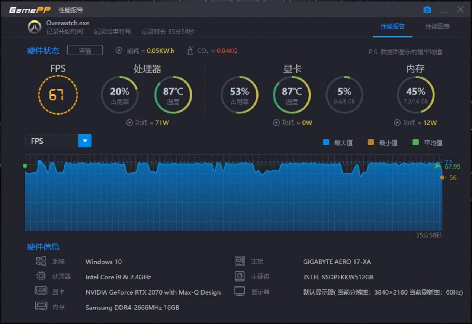Viewport: 472px width, 324px height.
Task: Click the 详情 details button
Action: [x=85, y=50]
